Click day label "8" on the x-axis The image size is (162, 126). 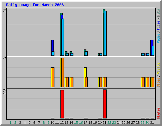coord(44,123)
